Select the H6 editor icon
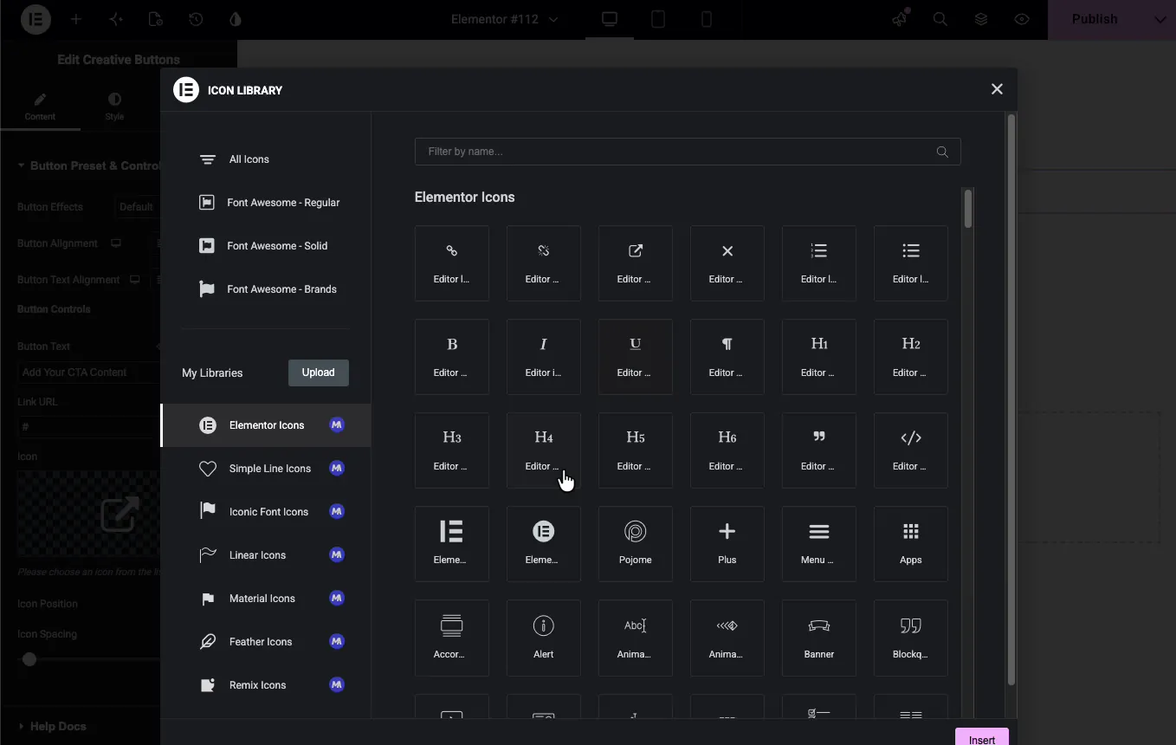The width and height of the screenshot is (1176, 745). 727,450
